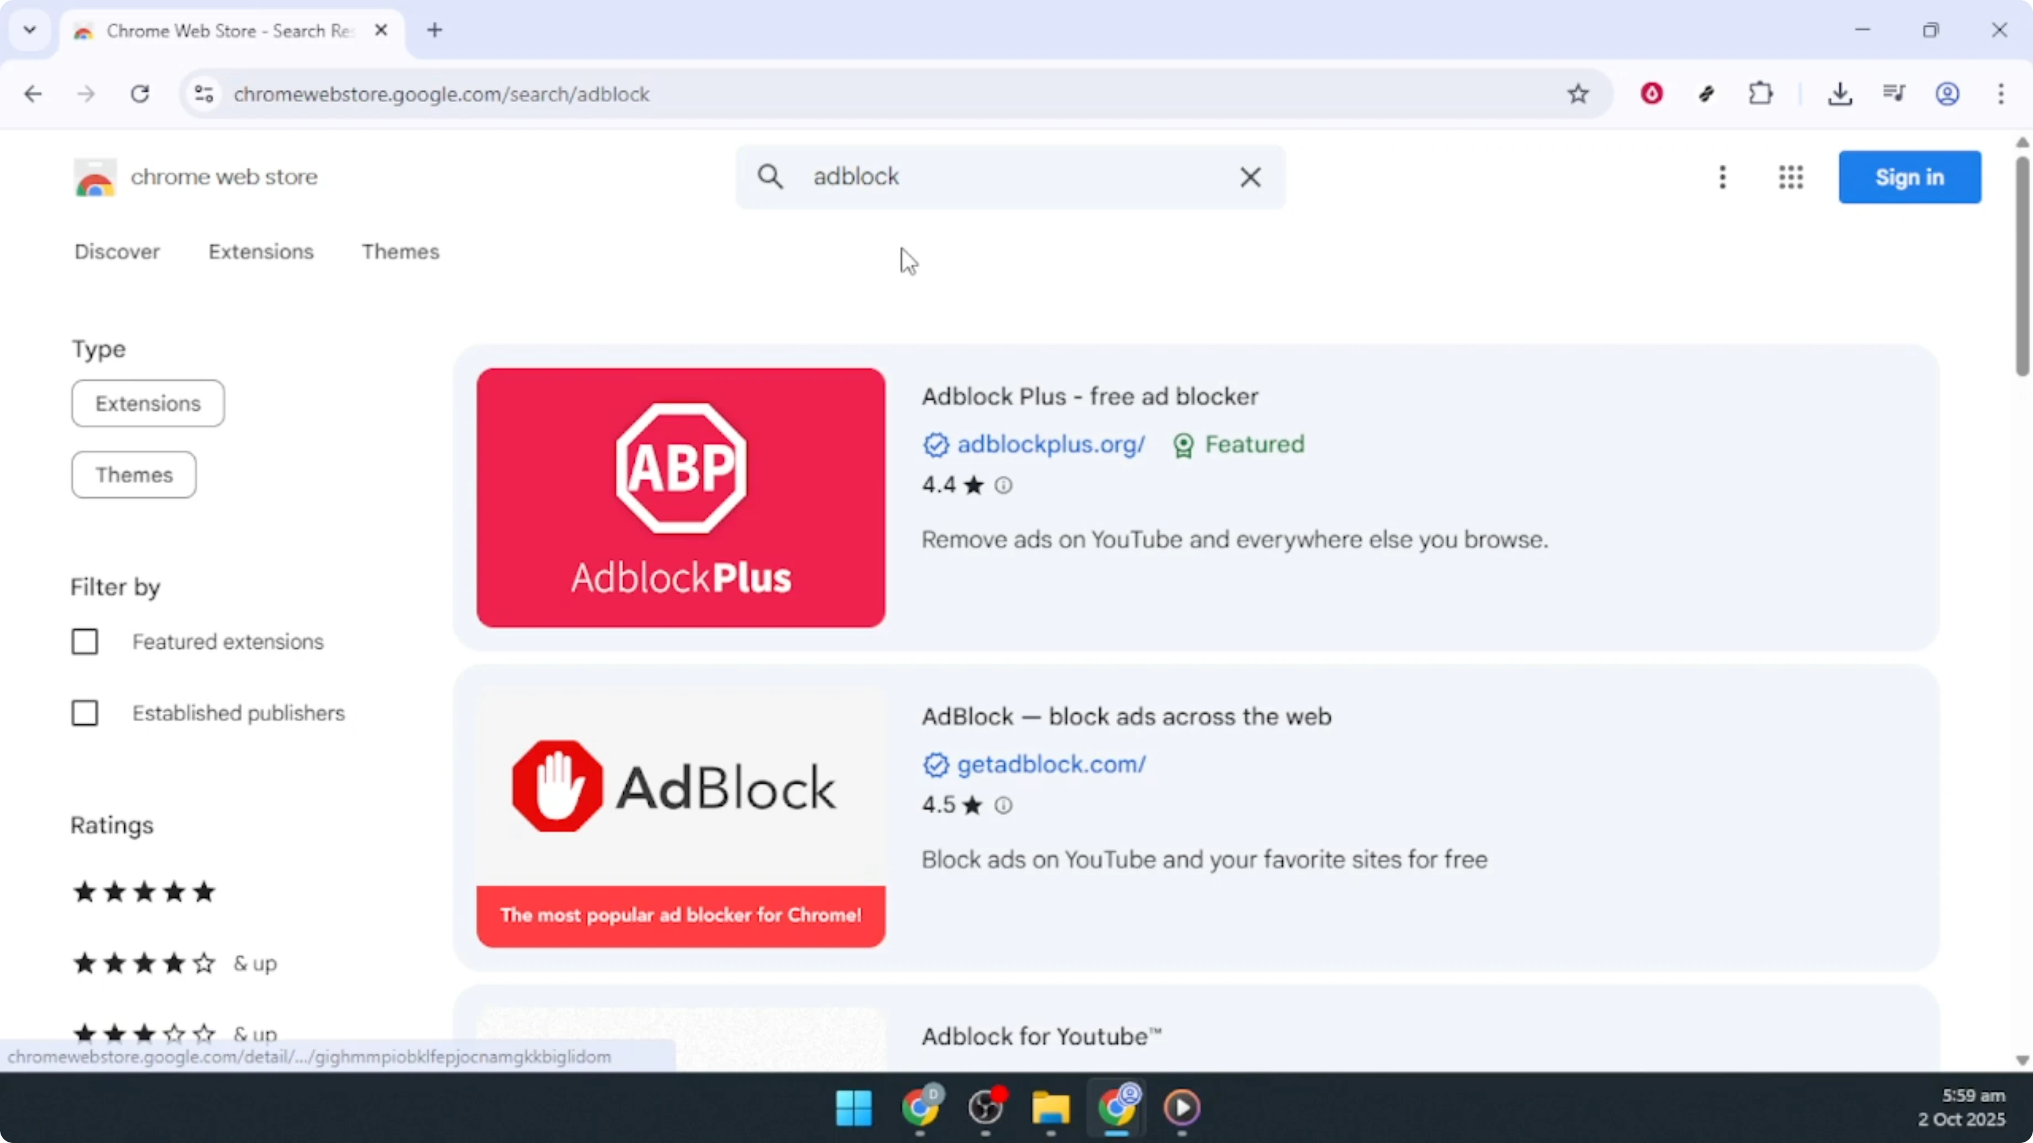Open the tab search chevron dropdown
Image resolution: width=2033 pixels, height=1143 pixels.
[x=30, y=30]
